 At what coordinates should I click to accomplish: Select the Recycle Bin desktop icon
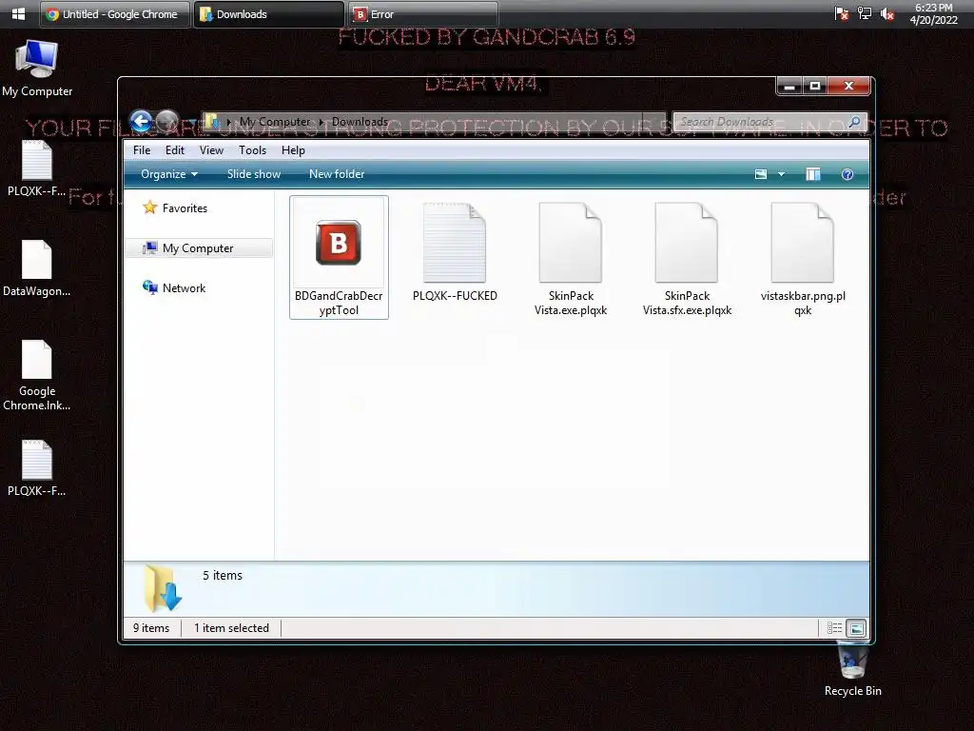click(852, 669)
